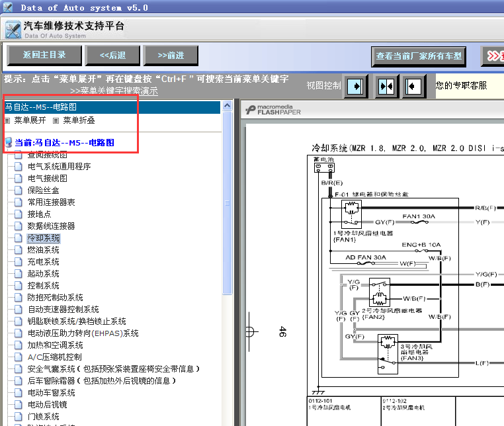504x426 pixels.
Task: Click view control center-split arrows icon
Action: point(387,86)
